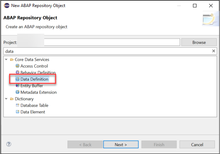Viewport: 220px width, 154px height.
Task: Clear the filter text with the X icon
Action: click(214, 51)
